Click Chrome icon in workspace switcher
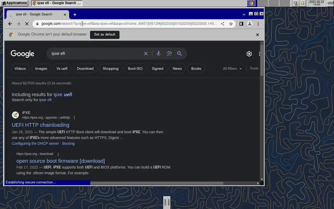The image size is (334, 209). (x=251, y=3)
